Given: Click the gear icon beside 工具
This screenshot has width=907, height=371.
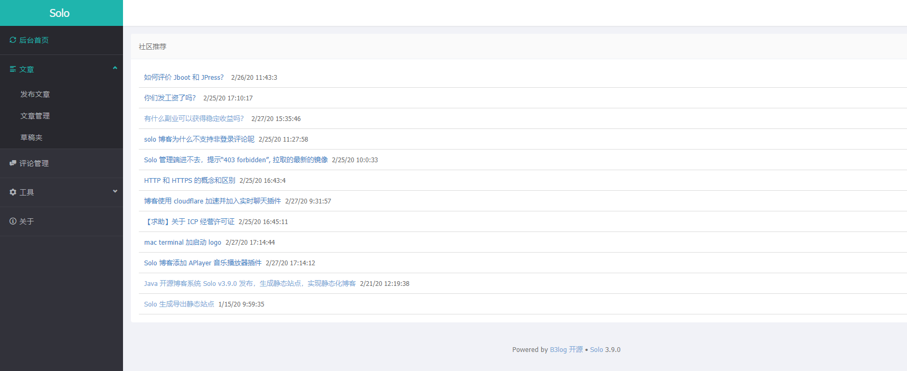Looking at the screenshot, I should click(13, 192).
